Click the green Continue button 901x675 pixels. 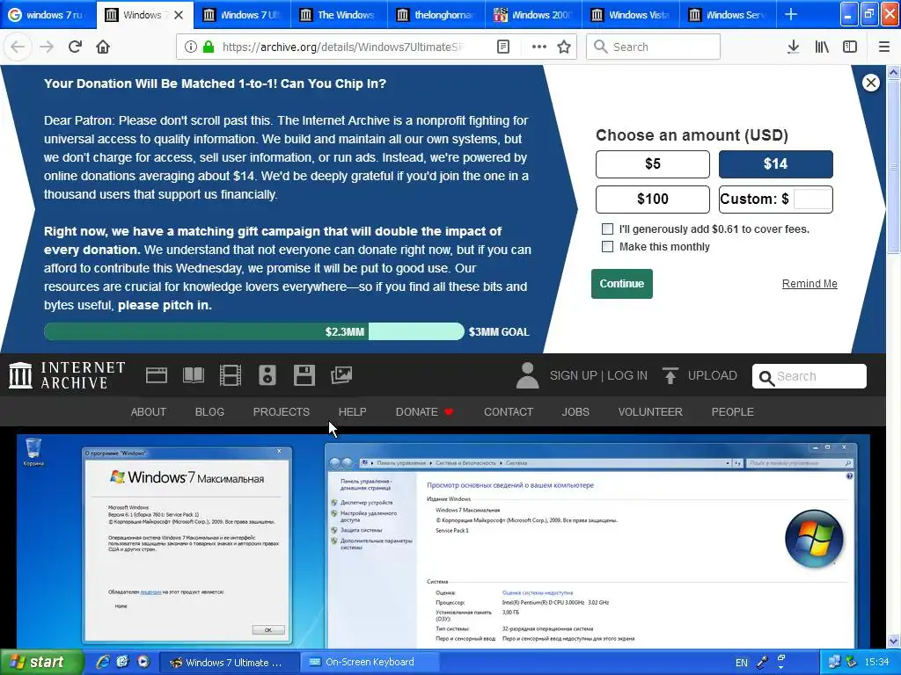click(622, 284)
